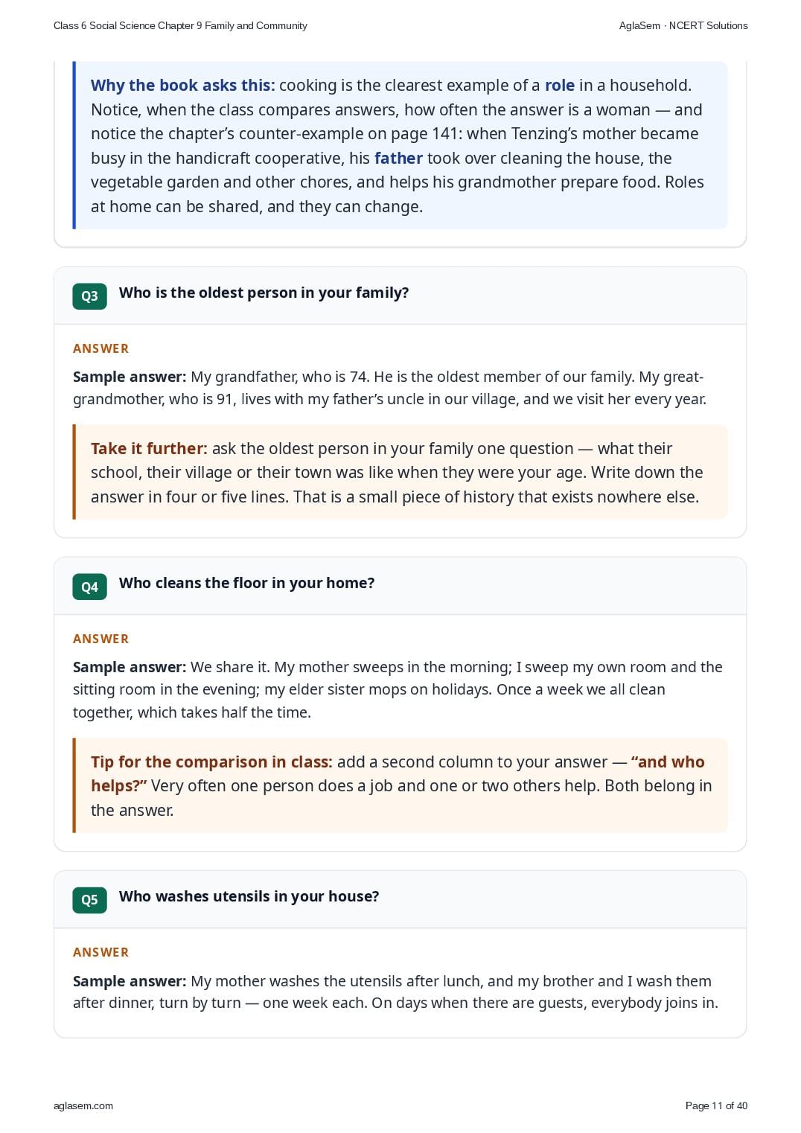Select the heading "Who cleans the floor in your home?"
Viewport: 801px width, 1133px height.
247,583
